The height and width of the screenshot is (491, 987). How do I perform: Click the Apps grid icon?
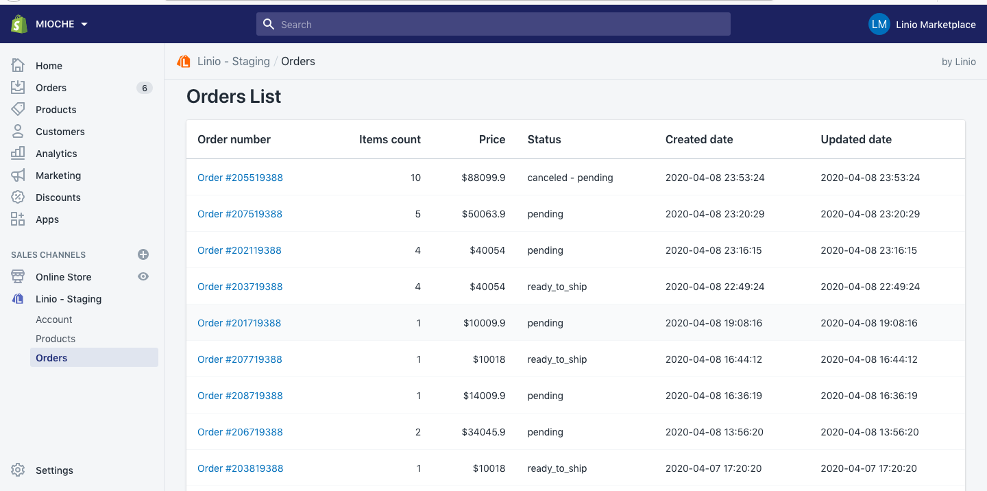19,219
